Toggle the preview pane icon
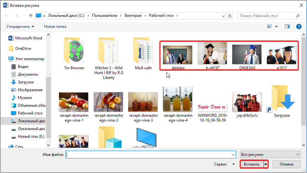This screenshot has height=173, width=307. pos(287,27)
